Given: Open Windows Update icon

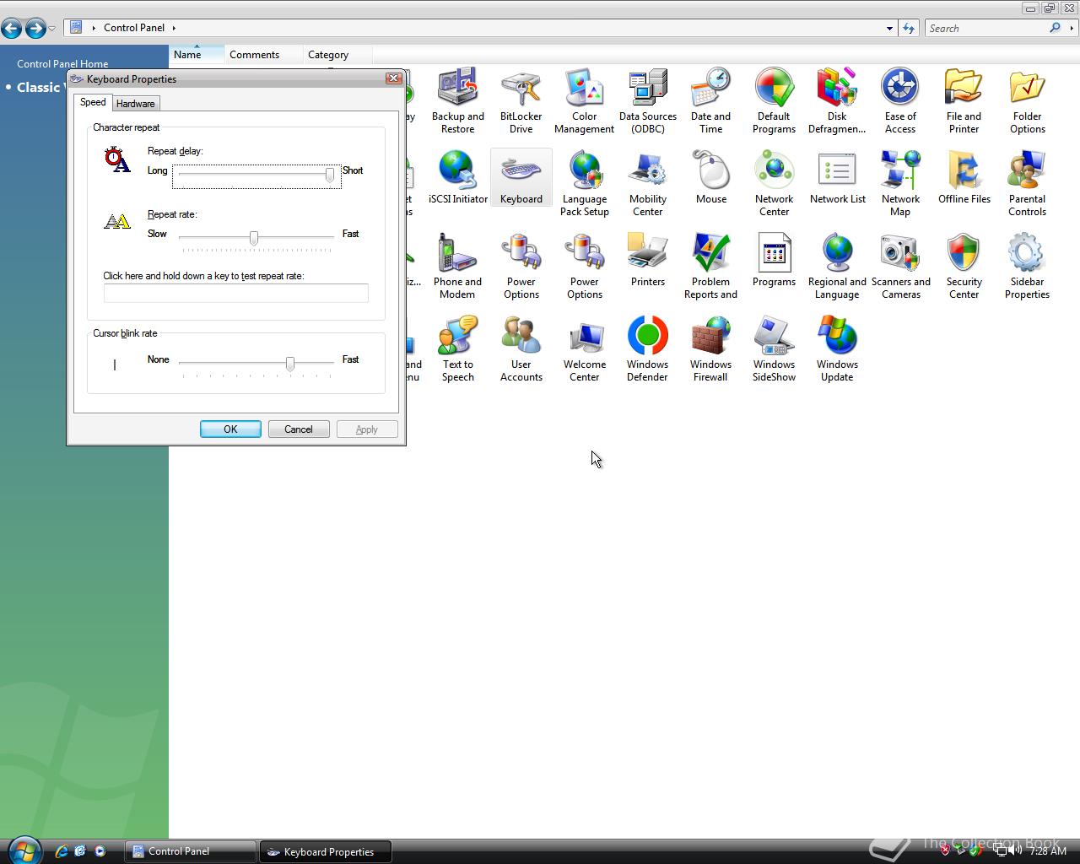Looking at the screenshot, I should pyautogui.click(x=837, y=349).
